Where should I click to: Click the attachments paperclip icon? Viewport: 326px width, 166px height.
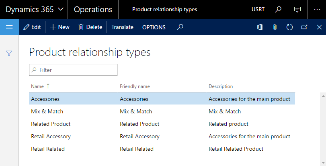(275, 27)
